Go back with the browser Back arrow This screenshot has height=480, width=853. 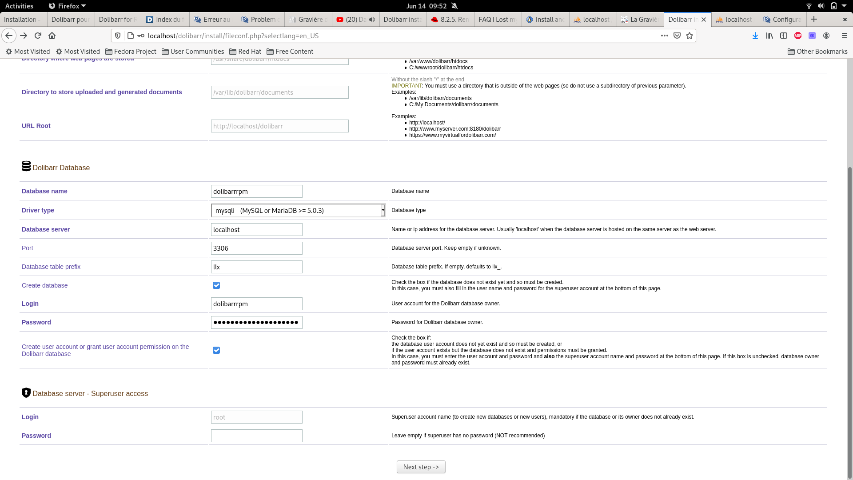point(9,36)
